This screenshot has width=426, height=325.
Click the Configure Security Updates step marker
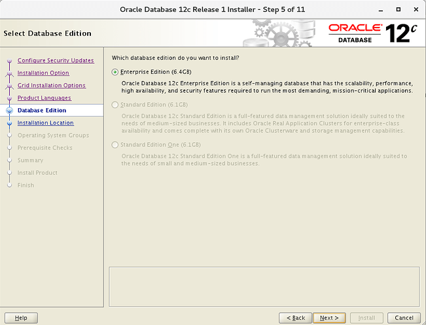point(10,60)
